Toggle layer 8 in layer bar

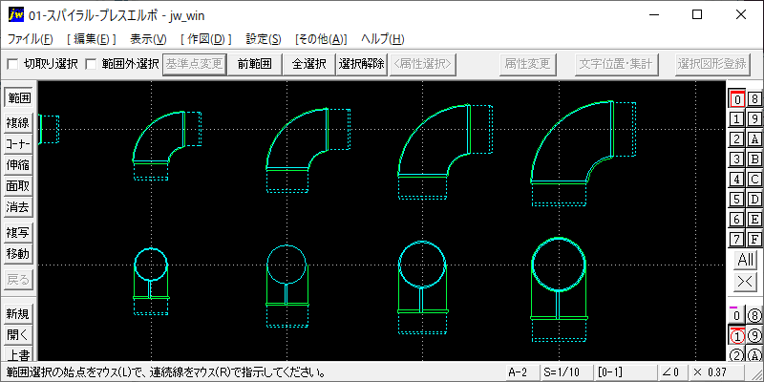click(x=754, y=99)
